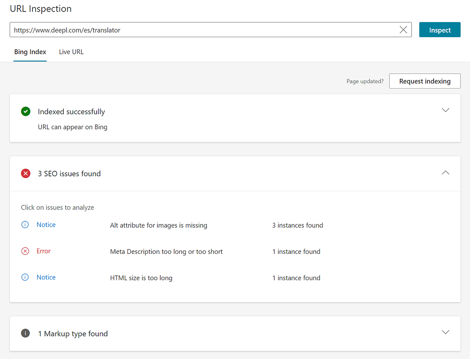Image resolution: width=470 pixels, height=359 pixels.
Task: Open the Error link for Meta Description issue
Action: tap(44, 251)
